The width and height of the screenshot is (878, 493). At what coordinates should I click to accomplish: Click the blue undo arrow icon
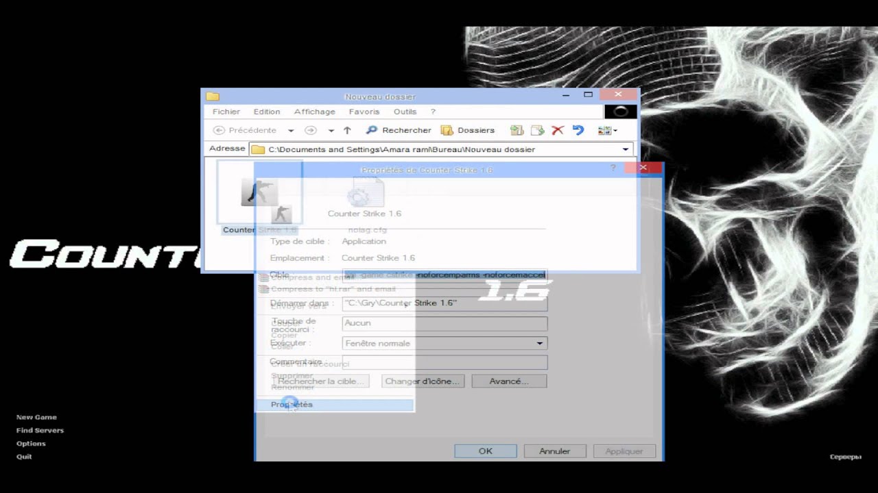pyautogui.click(x=578, y=130)
